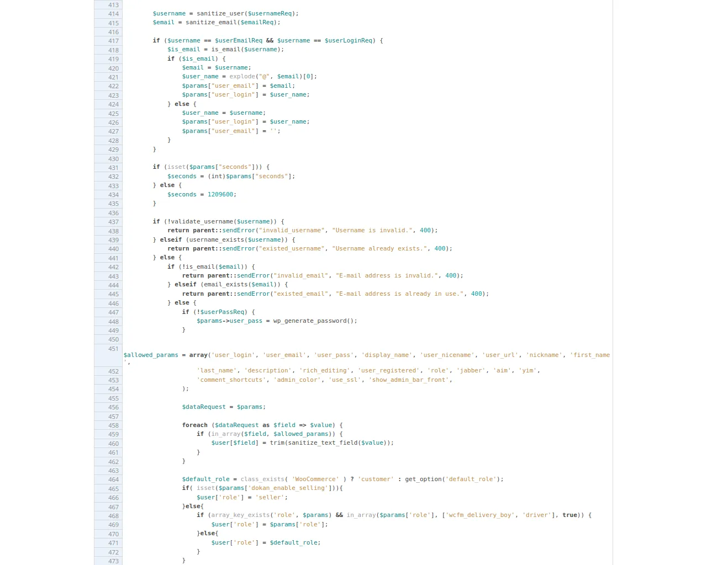Click the $allowed_params variable declaration
The height and width of the screenshot is (565, 707).
(x=151, y=355)
